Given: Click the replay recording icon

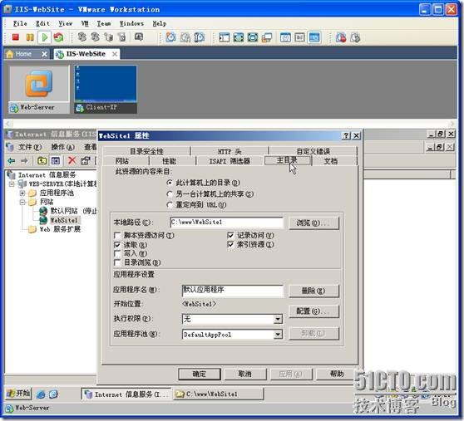Looking at the screenshot, I should pos(355,37).
